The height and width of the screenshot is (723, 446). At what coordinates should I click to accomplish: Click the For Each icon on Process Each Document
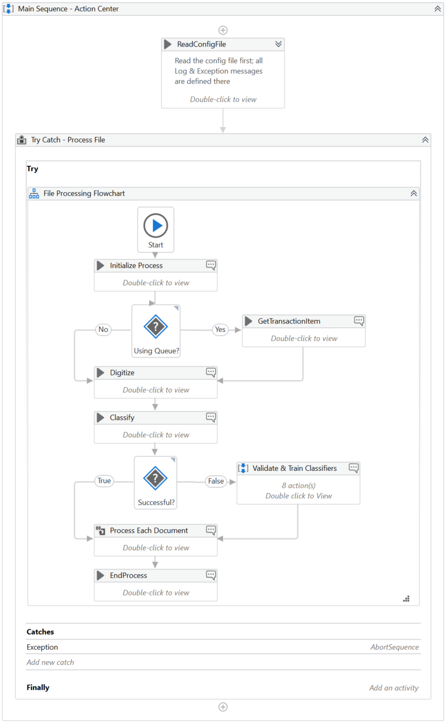(x=100, y=530)
